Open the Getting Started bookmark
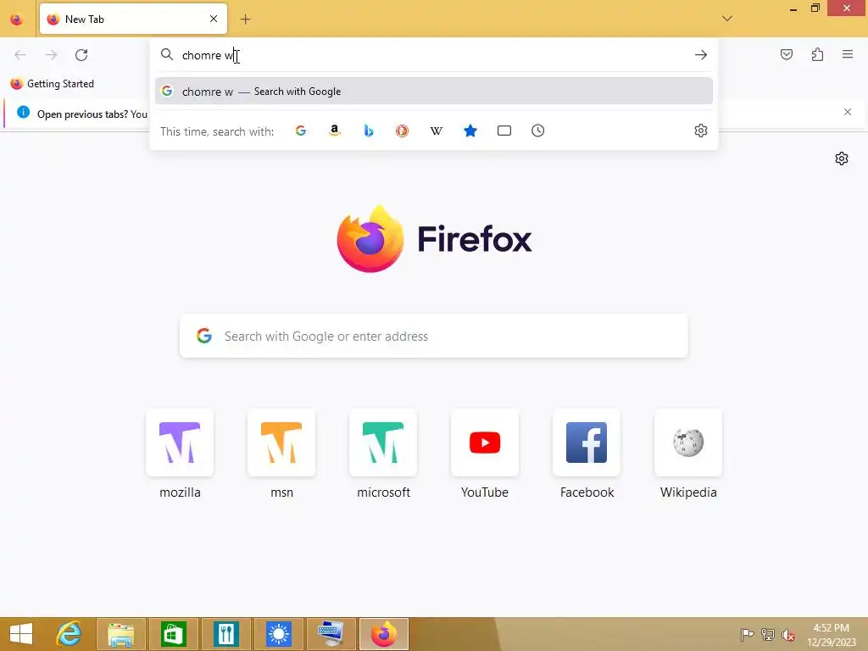Screen dimensions: 868x651 (53, 84)
